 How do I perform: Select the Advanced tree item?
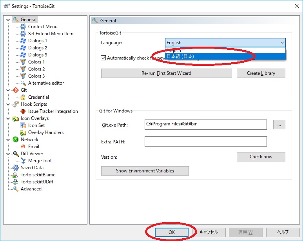click(x=31, y=189)
